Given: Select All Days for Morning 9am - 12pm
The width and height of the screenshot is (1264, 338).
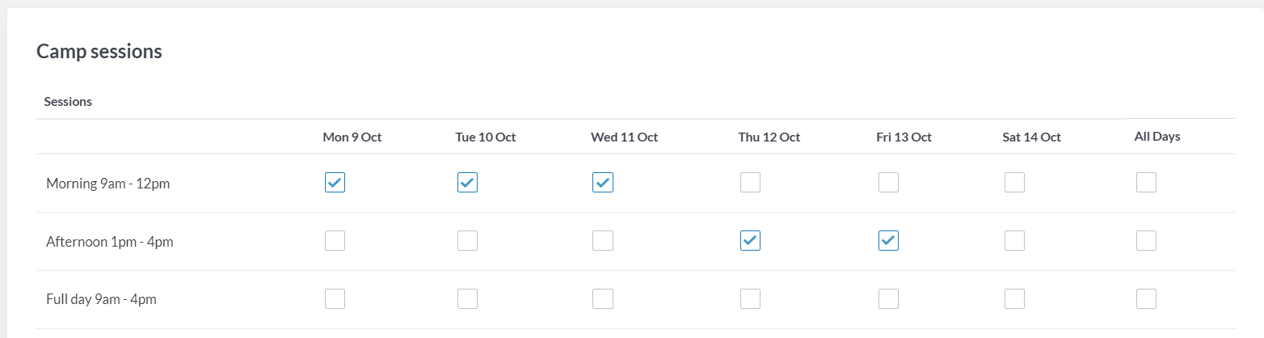Looking at the screenshot, I should (x=1146, y=183).
